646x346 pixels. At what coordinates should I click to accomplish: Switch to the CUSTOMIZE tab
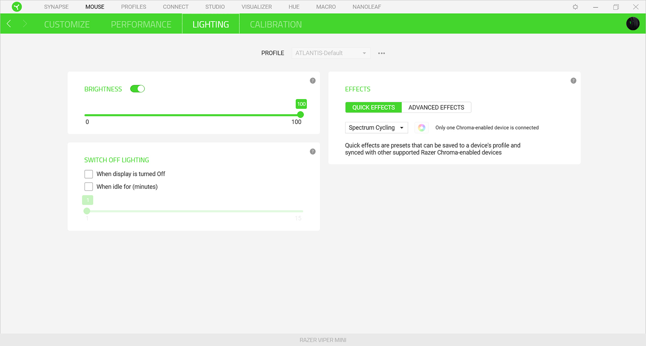67,25
